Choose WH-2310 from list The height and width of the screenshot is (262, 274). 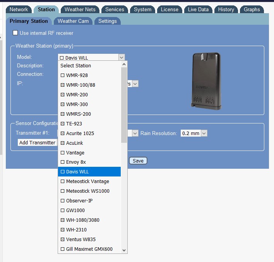(89, 229)
